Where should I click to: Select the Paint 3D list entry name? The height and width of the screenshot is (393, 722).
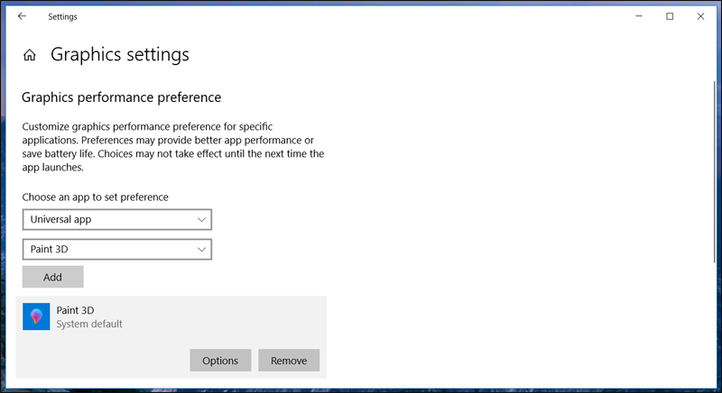point(75,310)
